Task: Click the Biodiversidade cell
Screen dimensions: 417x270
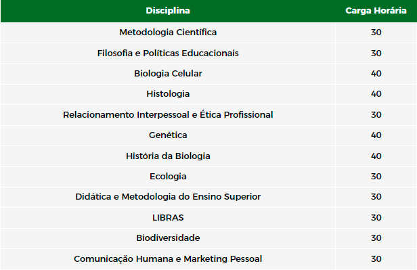Action: [168, 238]
